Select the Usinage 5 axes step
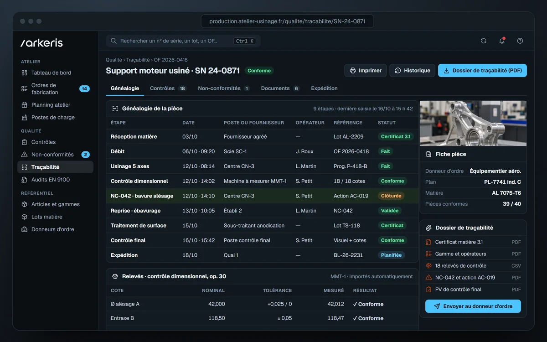The width and height of the screenshot is (547, 342). pyautogui.click(x=262, y=166)
